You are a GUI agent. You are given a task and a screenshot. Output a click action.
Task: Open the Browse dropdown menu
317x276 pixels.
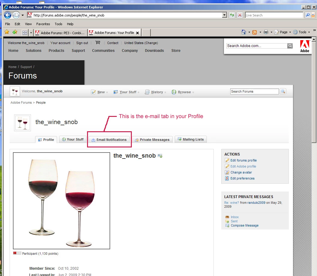pos(183,92)
